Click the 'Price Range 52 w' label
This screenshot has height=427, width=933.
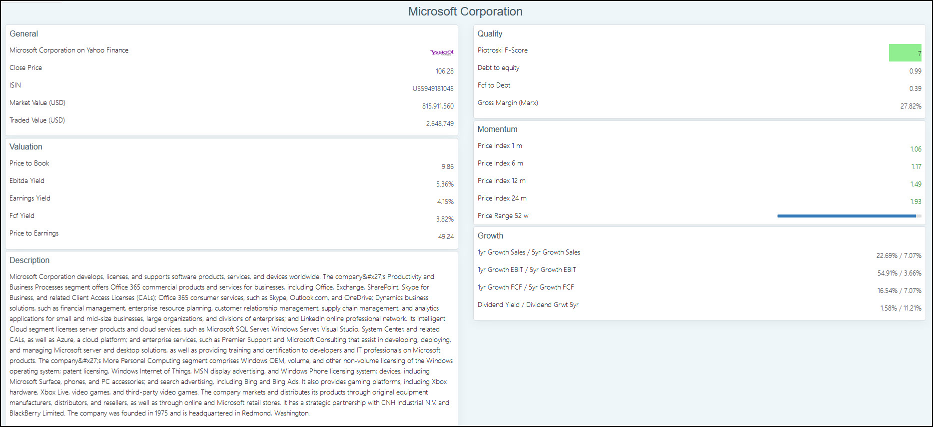[503, 215]
